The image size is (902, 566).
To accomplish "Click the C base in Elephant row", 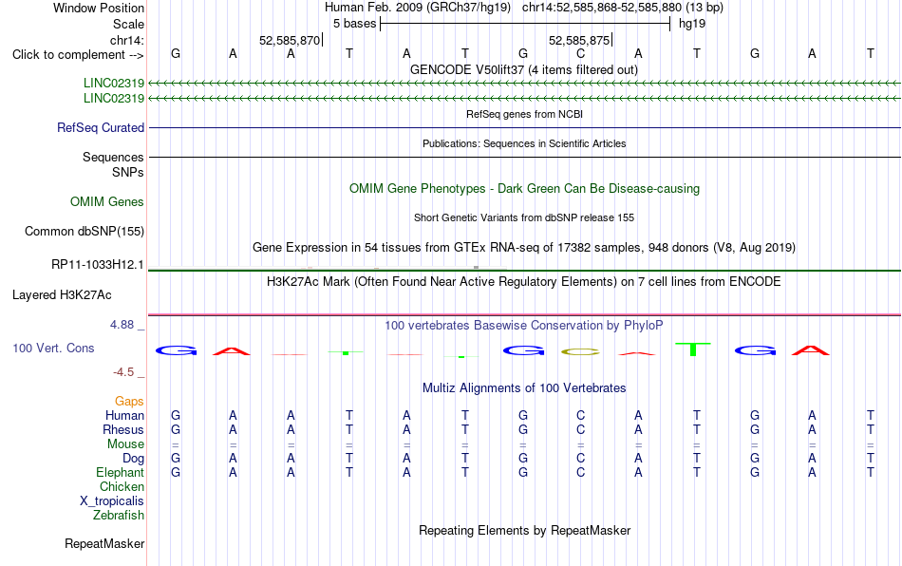I will (x=580, y=472).
